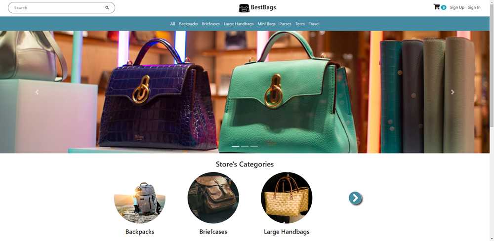Click the BestBags bag logo icon
The image size is (494, 241).
[x=244, y=8]
